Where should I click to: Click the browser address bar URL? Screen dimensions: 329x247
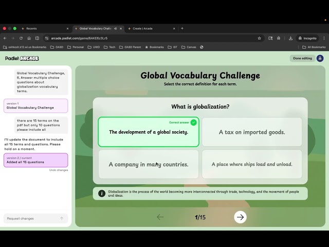point(79,38)
